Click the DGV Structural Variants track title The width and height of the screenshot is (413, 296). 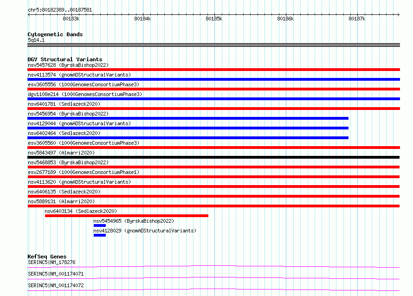tap(65, 59)
